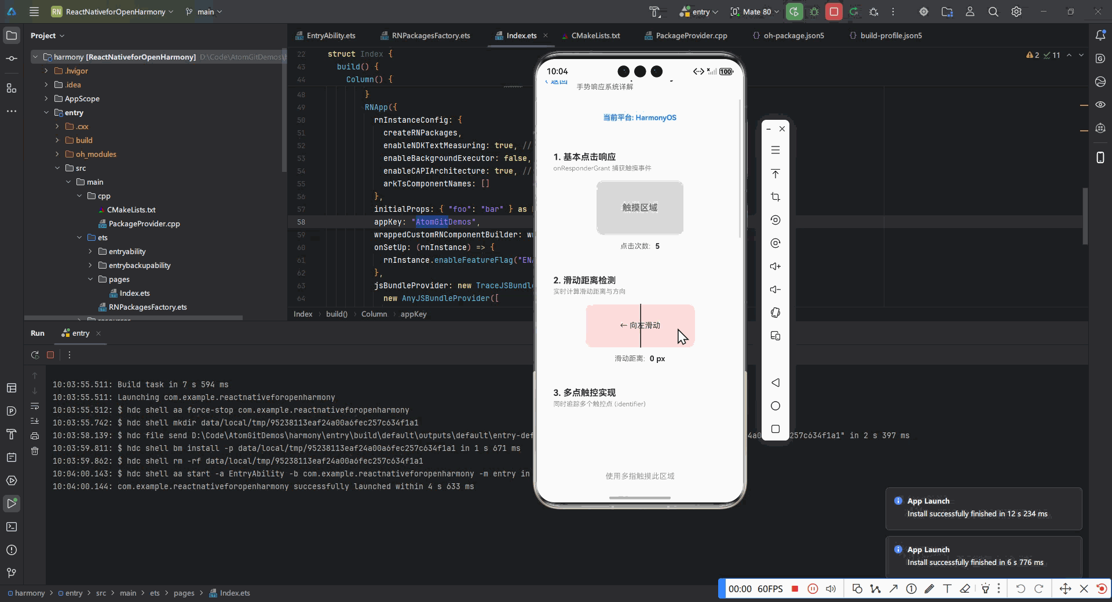Open emulator toolbar menu lines
Image resolution: width=1112 pixels, height=602 pixels.
point(776,150)
